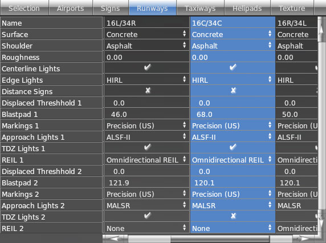This screenshot has height=243, width=326.
Task: Open REIL 1 dropdown for runway 16L/34R
Action: [x=147, y=160]
